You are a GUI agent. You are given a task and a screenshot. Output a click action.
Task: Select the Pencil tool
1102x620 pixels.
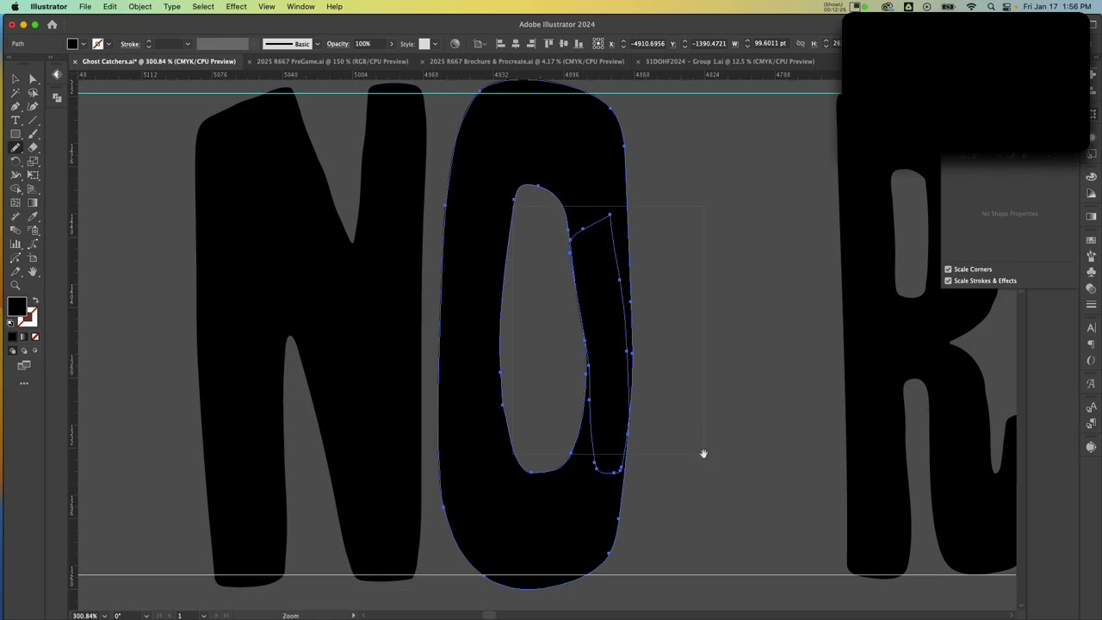(15, 147)
